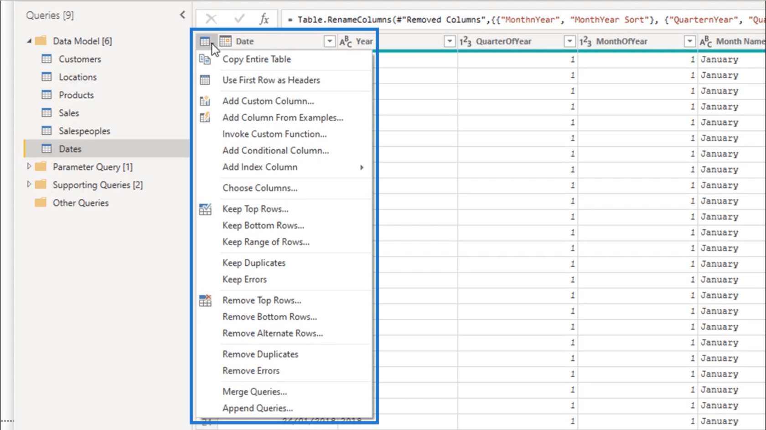766x430 pixels.
Task: Click the Salespeoples table icon
Action: (x=47, y=131)
